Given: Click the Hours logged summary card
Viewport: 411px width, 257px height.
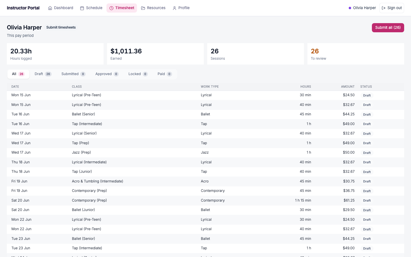Looking at the screenshot, I should 55,54.
